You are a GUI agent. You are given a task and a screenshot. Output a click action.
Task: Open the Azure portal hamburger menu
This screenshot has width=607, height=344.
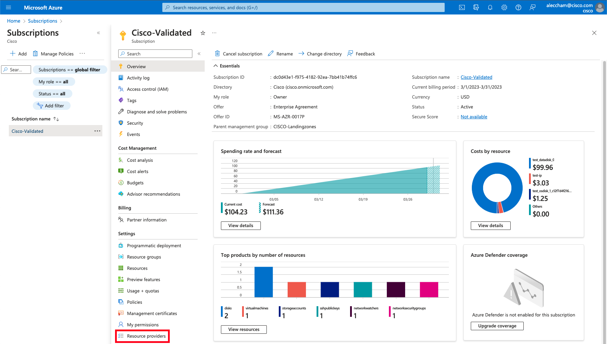coord(8,7)
